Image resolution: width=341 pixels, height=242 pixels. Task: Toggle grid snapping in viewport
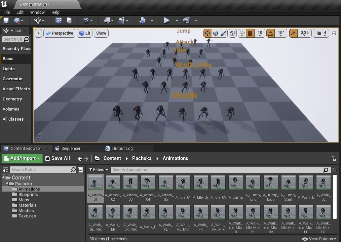coord(250,33)
